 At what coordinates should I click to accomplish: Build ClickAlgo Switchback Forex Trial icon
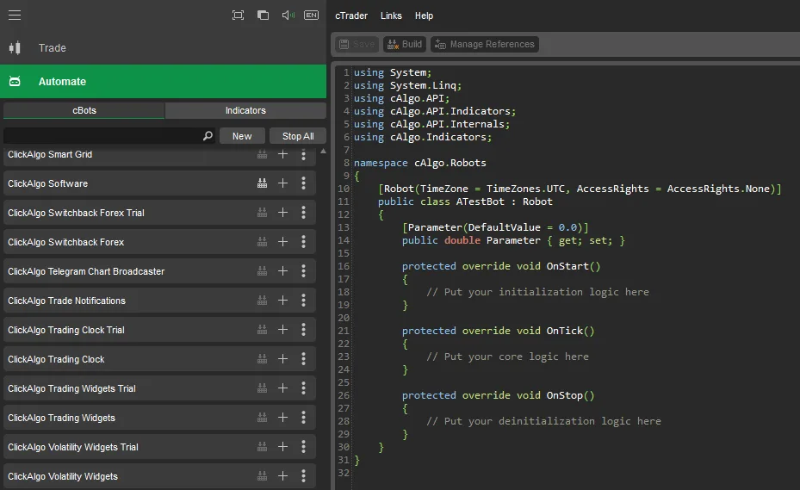click(x=263, y=213)
